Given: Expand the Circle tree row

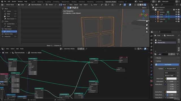Looking at the screenshot, I should click(x=156, y=14).
